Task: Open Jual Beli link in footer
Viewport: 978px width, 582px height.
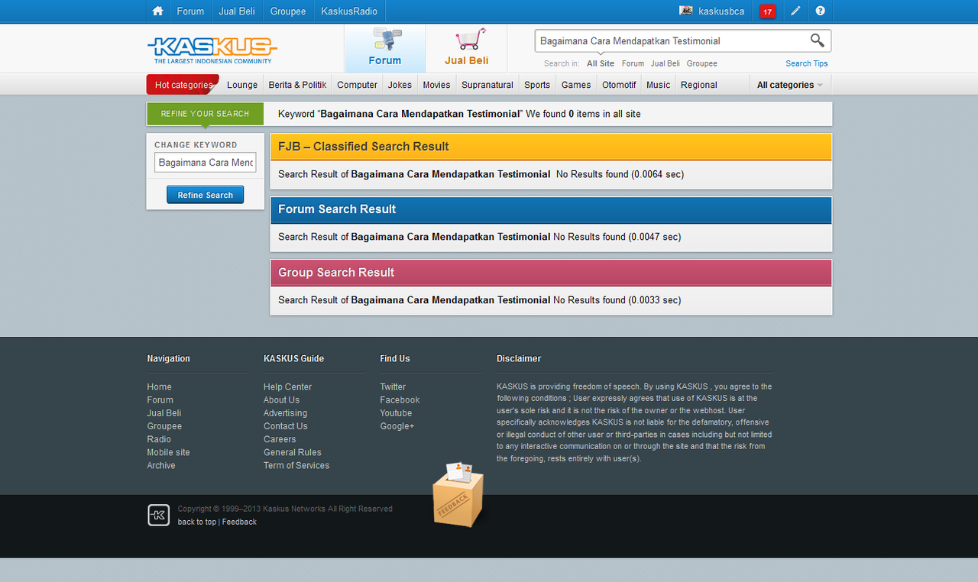Action: [164, 413]
